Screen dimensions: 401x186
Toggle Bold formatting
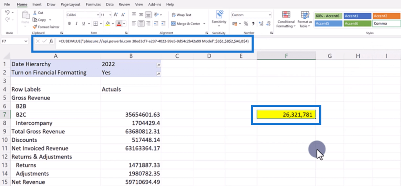(69, 24)
